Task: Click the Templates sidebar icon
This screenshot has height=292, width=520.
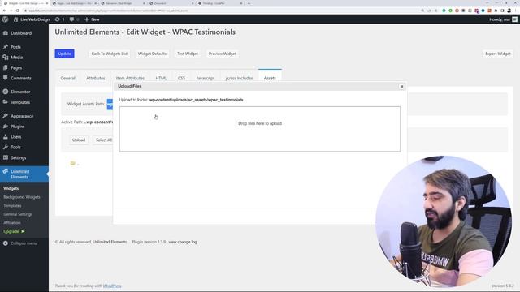Action: (6, 102)
